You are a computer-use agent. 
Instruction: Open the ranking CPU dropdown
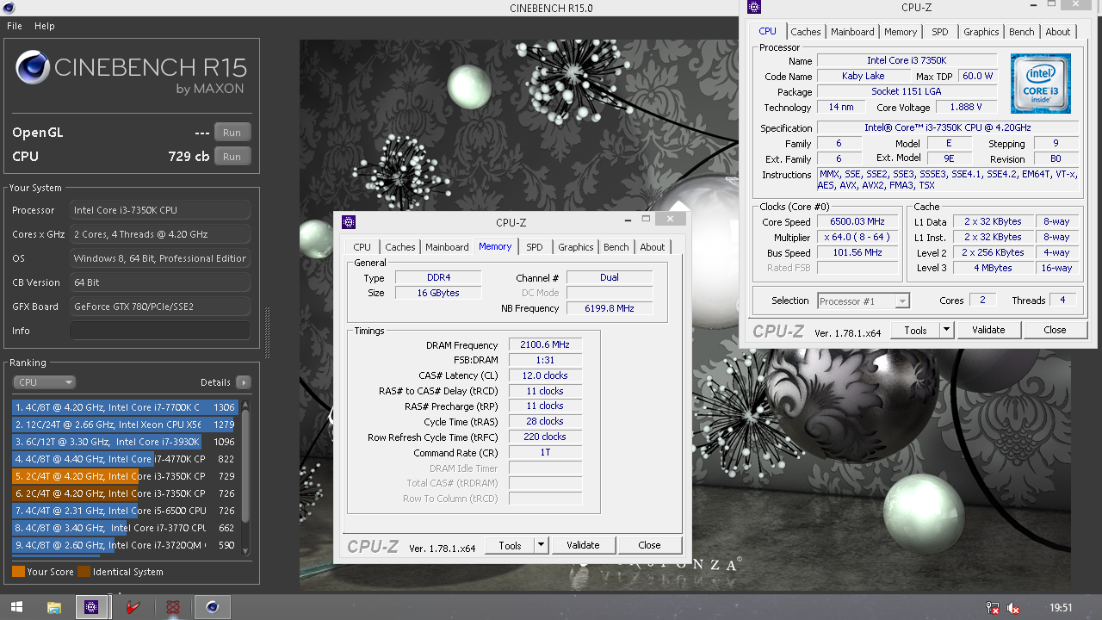pyautogui.click(x=45, y=382)
